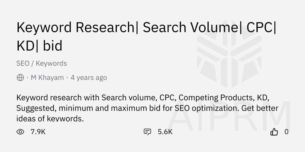The height and width of the screenshot is (152, 305).
Task: Click the 5.6K comments count
Action: (165, 132)
